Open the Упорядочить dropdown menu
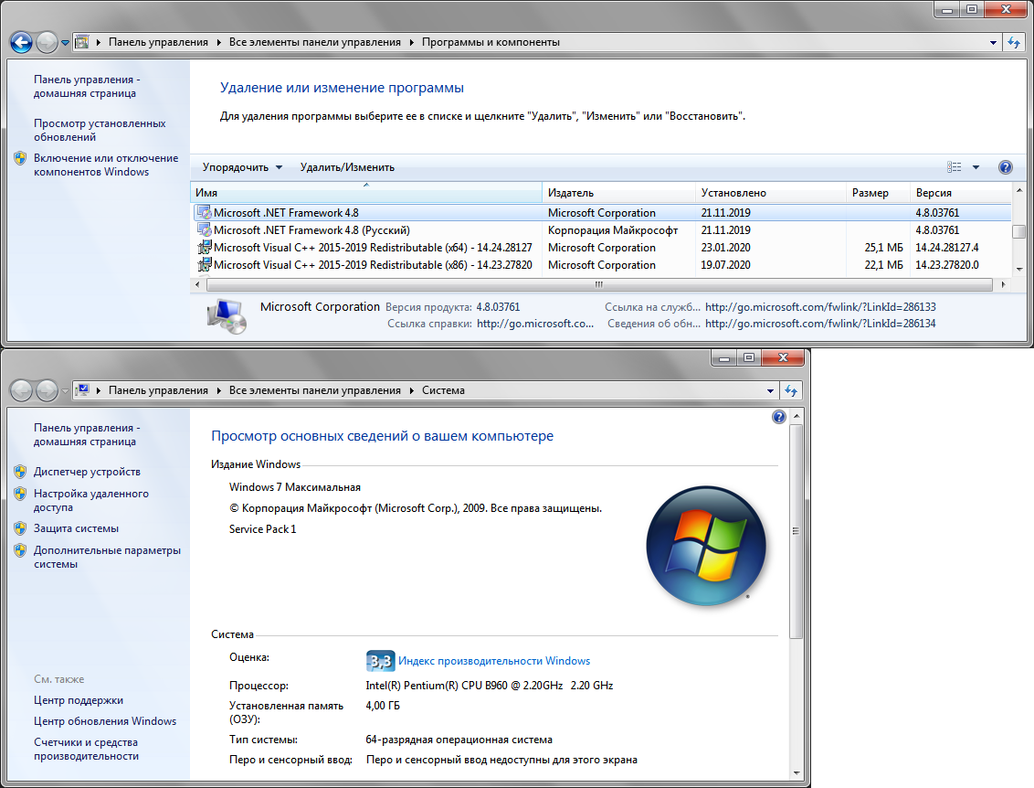 (x=242, y=167)
